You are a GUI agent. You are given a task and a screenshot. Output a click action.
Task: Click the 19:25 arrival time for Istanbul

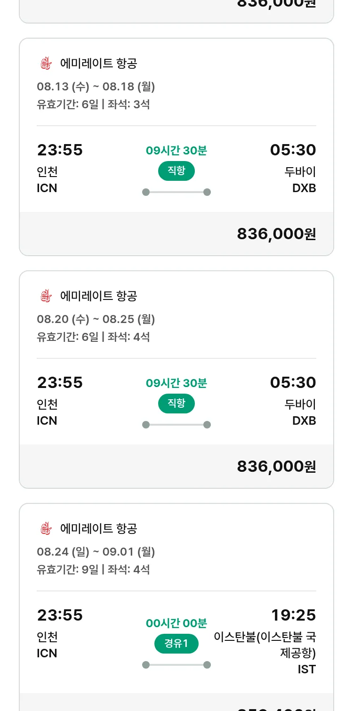(x=293, y=615)
